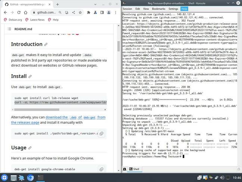The height and width of the screenshot is (182, 242).
Task: Click the Konsole bottom-right session icon
Action: coord(239,169)
